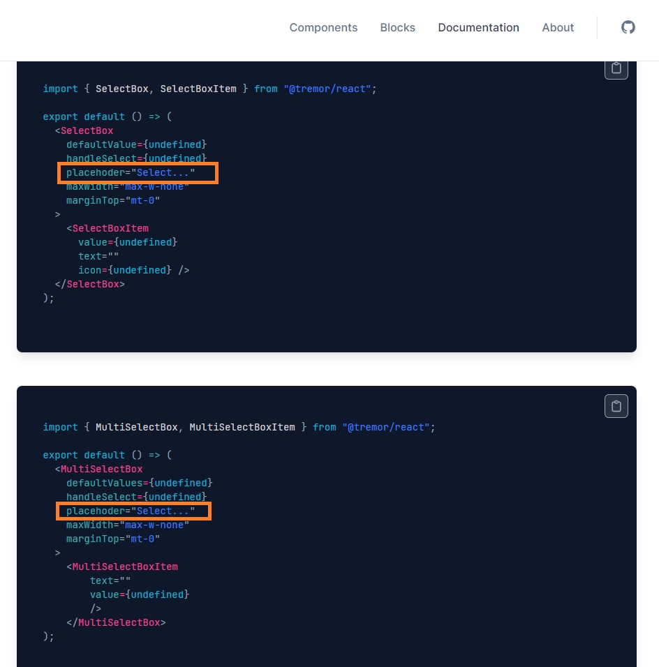Click the icon={undefined} /> line
This screenshot has height=667, width=659.
click(133, 270)
